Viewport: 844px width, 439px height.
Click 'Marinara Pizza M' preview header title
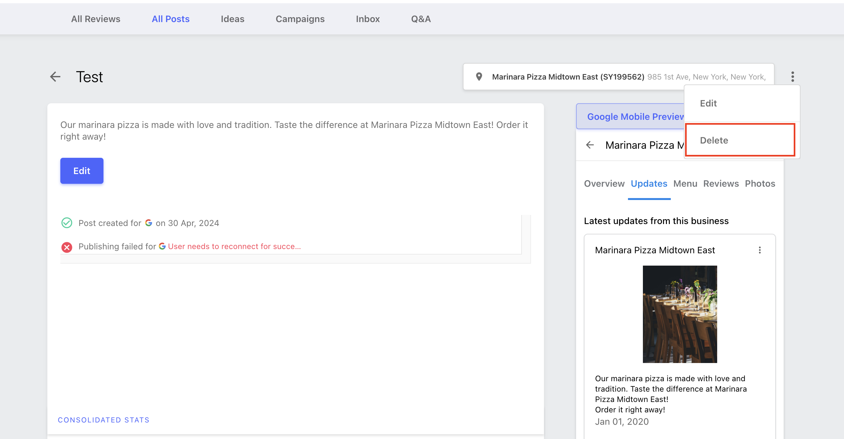tap(644, 145)
